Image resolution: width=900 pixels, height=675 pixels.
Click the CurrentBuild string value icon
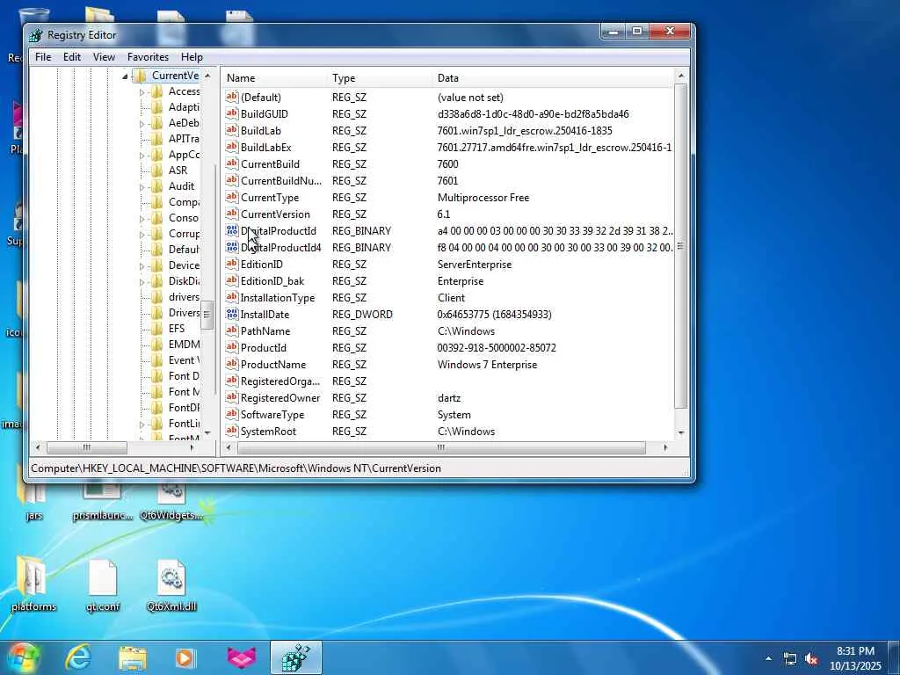[231, 163]
